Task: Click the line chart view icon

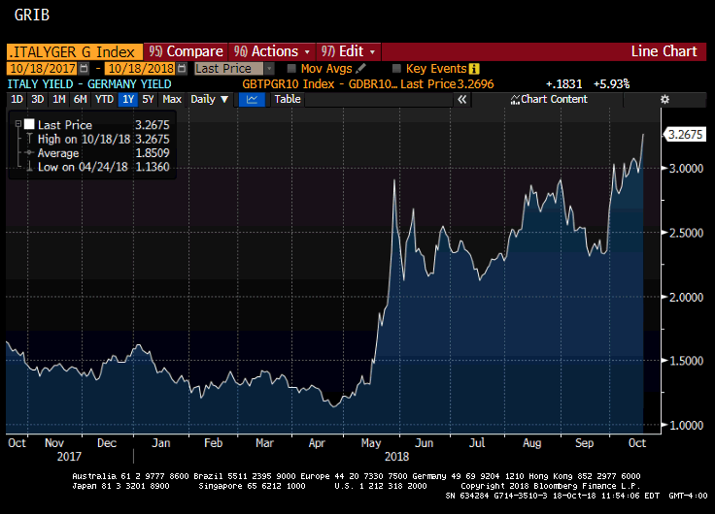Action: [x=252, y=99]
